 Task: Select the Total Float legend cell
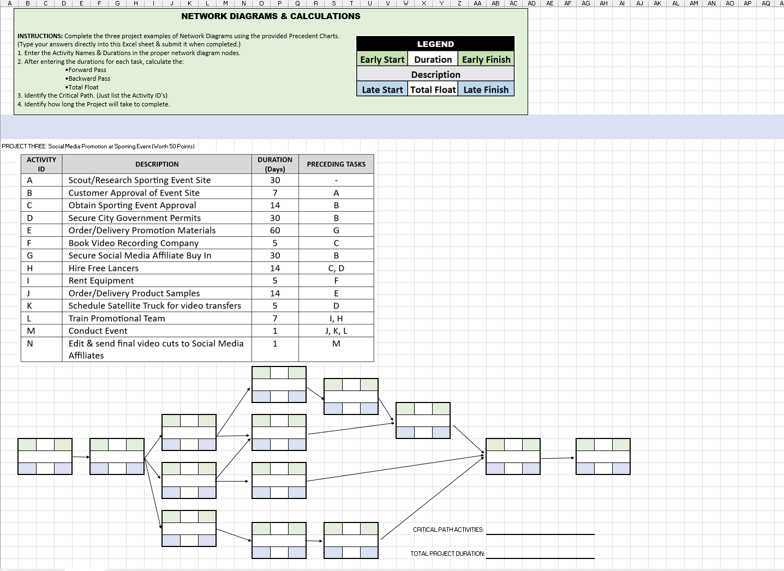[x=433, y=89]
